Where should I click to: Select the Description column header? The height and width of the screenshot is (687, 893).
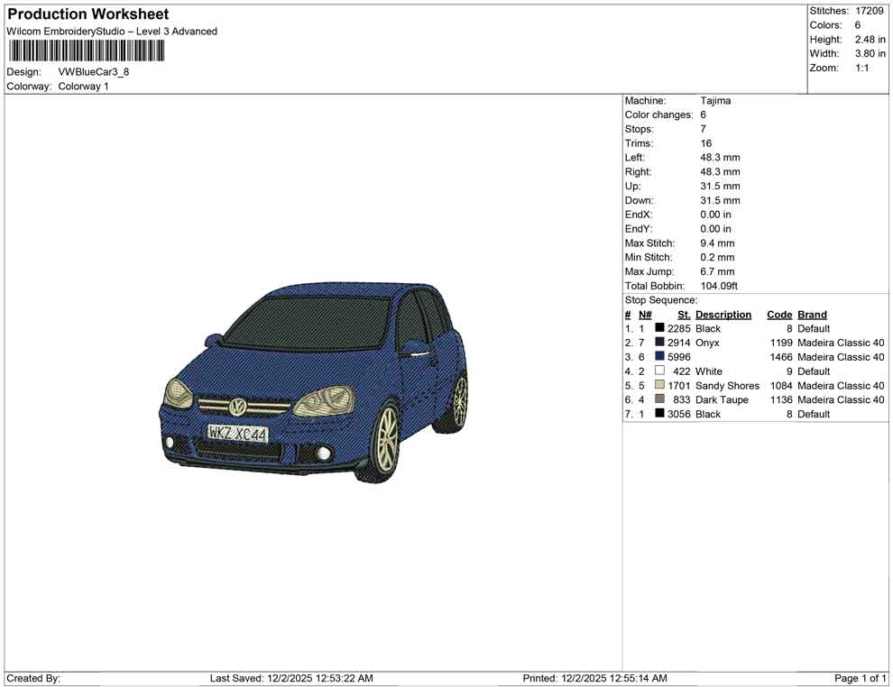(723, 315)
